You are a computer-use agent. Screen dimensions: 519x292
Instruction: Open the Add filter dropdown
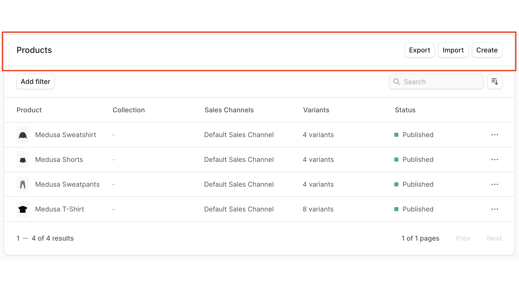pyautogui.click(x=35, y=82)
